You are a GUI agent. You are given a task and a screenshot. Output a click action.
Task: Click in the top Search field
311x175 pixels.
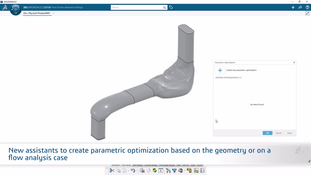click(x=136, y=7)
